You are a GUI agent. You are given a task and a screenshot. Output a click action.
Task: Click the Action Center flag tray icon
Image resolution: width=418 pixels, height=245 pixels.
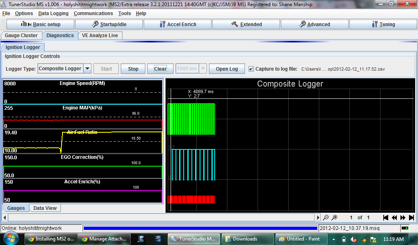(373, 239)
